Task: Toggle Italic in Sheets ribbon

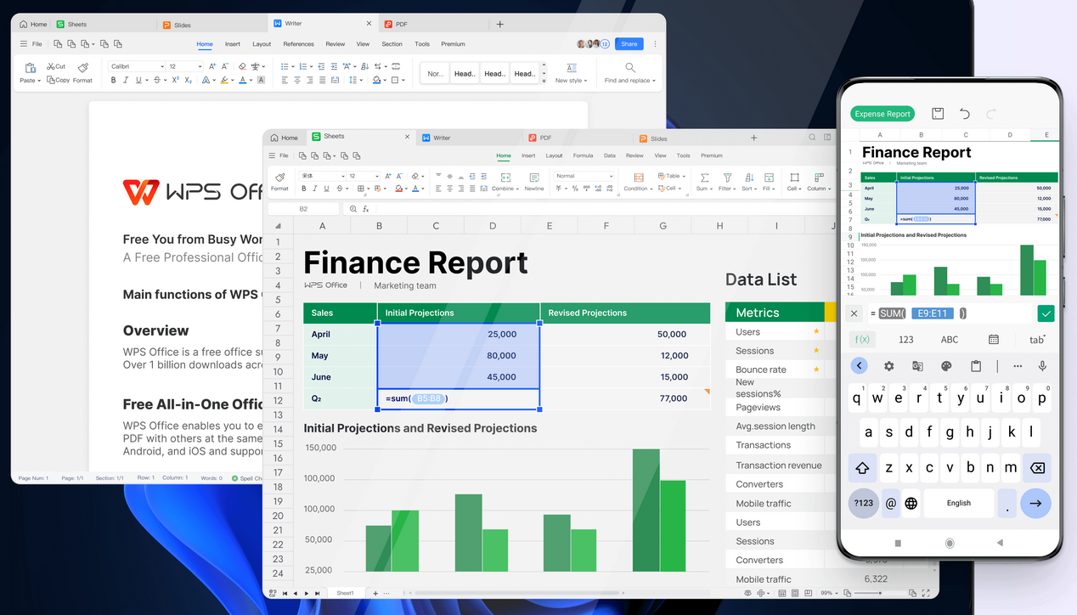Action: (x=315, y=189)
